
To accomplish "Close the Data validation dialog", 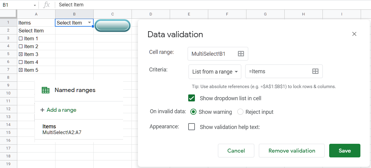I will [x=354, y=34].
